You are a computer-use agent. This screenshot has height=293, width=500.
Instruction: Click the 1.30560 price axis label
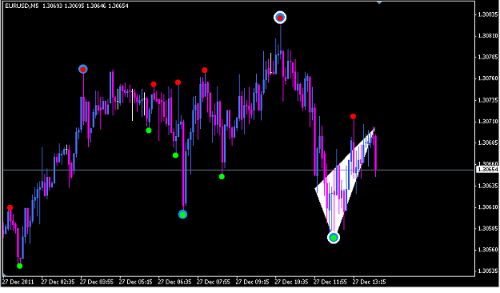tap(488, 250)
